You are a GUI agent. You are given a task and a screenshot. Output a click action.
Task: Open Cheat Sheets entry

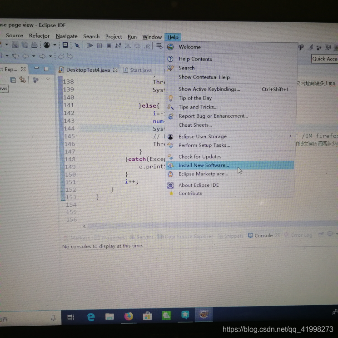231,125
